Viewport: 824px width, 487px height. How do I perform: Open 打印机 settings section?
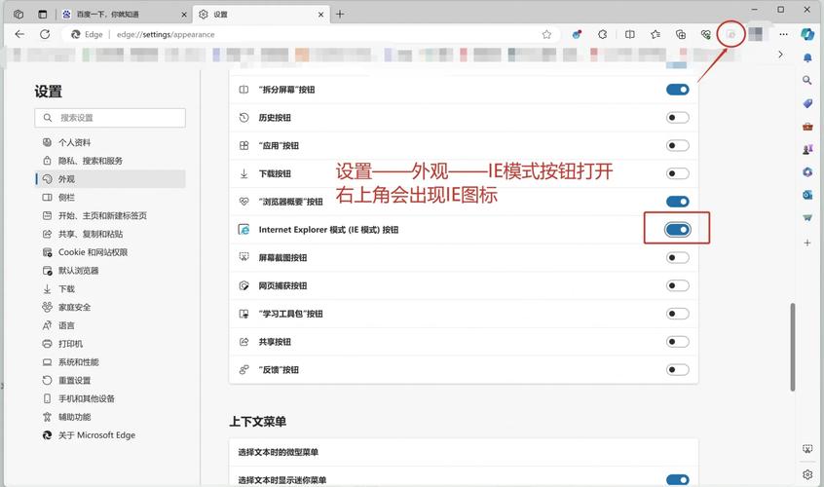point(110,344)
